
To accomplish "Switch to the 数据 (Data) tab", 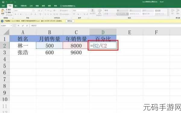I will tap(37, 6).
